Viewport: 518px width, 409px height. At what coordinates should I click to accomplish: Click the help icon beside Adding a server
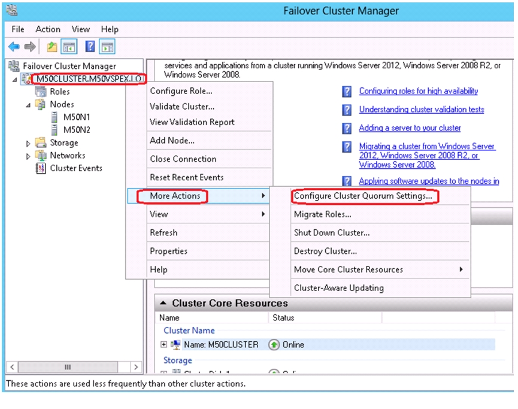click(x=347, y=128)
